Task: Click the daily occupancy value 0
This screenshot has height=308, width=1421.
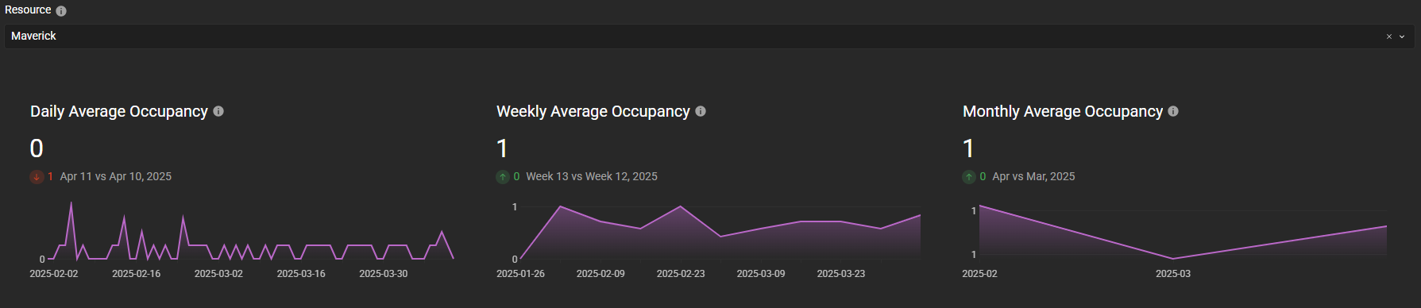Action: (37, 148)
